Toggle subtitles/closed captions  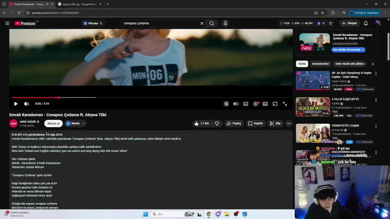[x=246, y=104]
